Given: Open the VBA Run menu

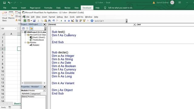Looking at the screenshot, I should tap(66, 17).
